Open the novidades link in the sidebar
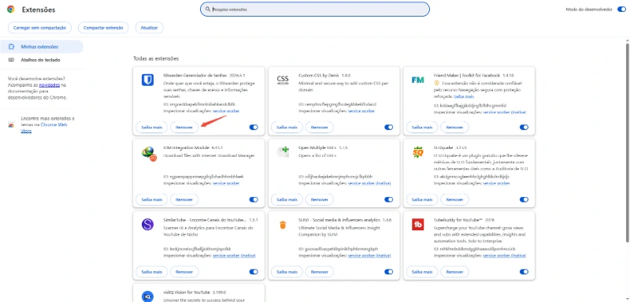This screenshot has width=630, height=302. point(50,85)
